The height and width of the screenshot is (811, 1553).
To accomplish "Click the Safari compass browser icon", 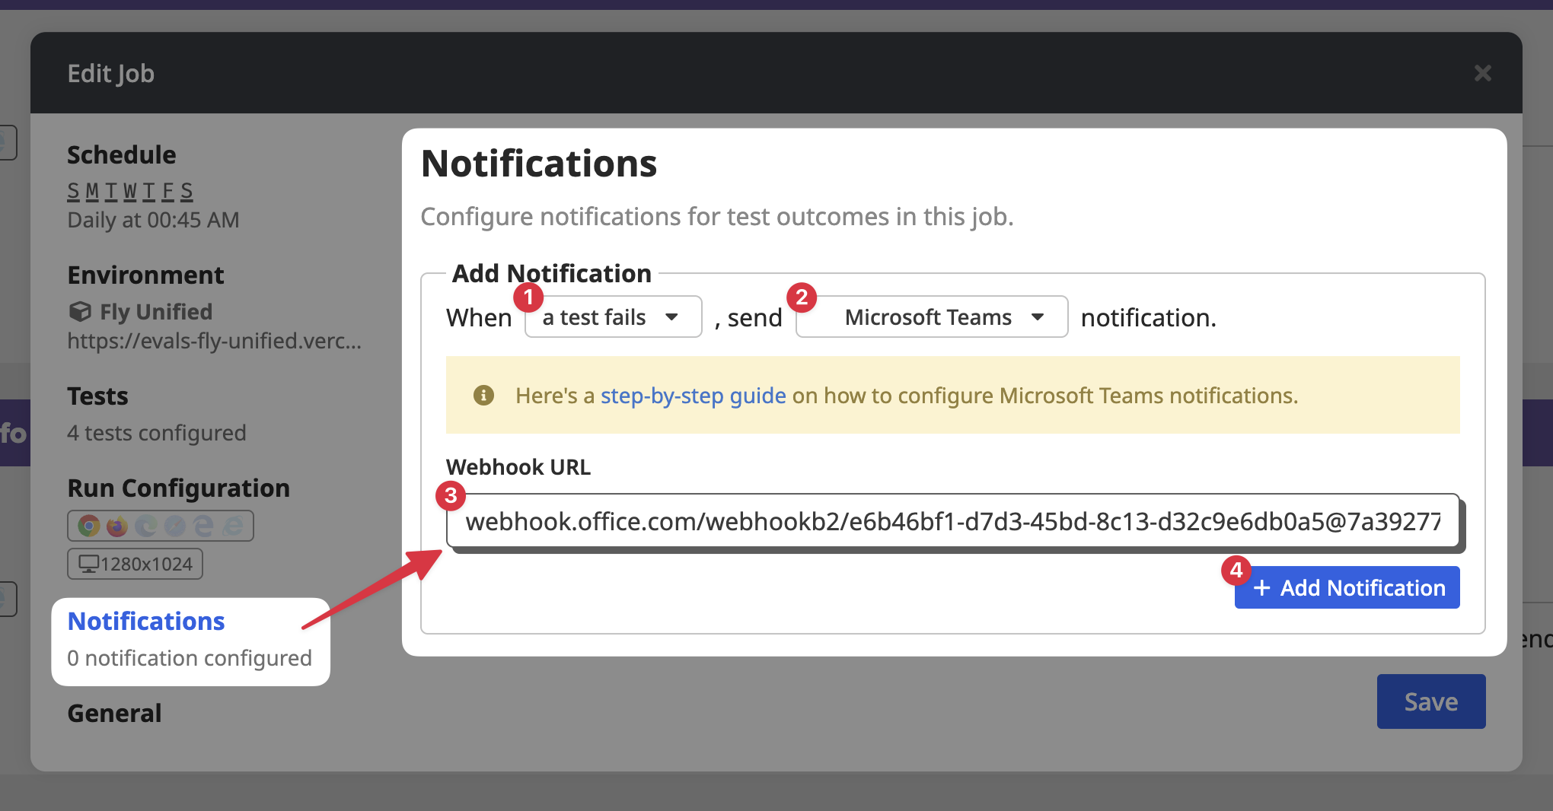I will tap(175, 526).
